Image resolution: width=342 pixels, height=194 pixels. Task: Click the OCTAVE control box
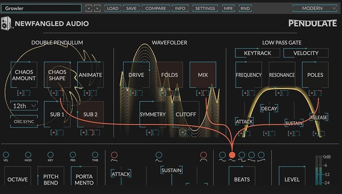[x=18, y=176]
